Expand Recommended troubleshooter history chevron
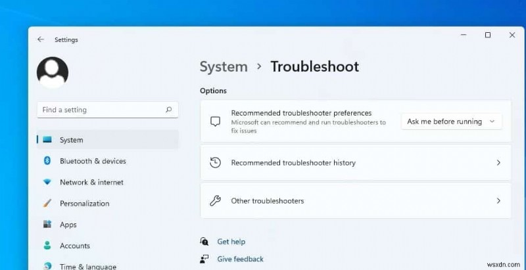This screenshot has height=270, width=526. [498, 163]
